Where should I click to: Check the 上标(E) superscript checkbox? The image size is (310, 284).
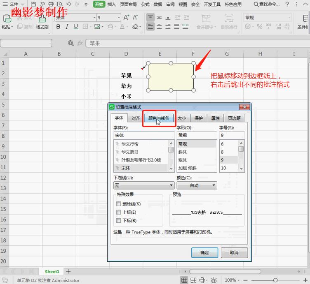pyautogui.click(x=118, y=212)
